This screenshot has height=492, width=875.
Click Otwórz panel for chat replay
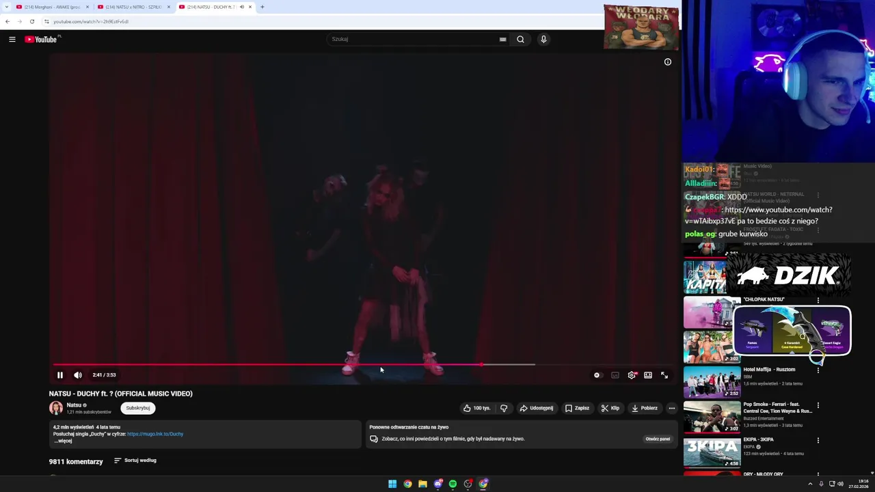pos(658,439)
